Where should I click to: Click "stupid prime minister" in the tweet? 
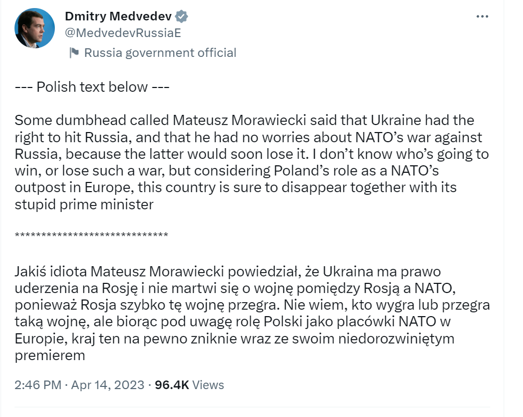coord(84,204)
